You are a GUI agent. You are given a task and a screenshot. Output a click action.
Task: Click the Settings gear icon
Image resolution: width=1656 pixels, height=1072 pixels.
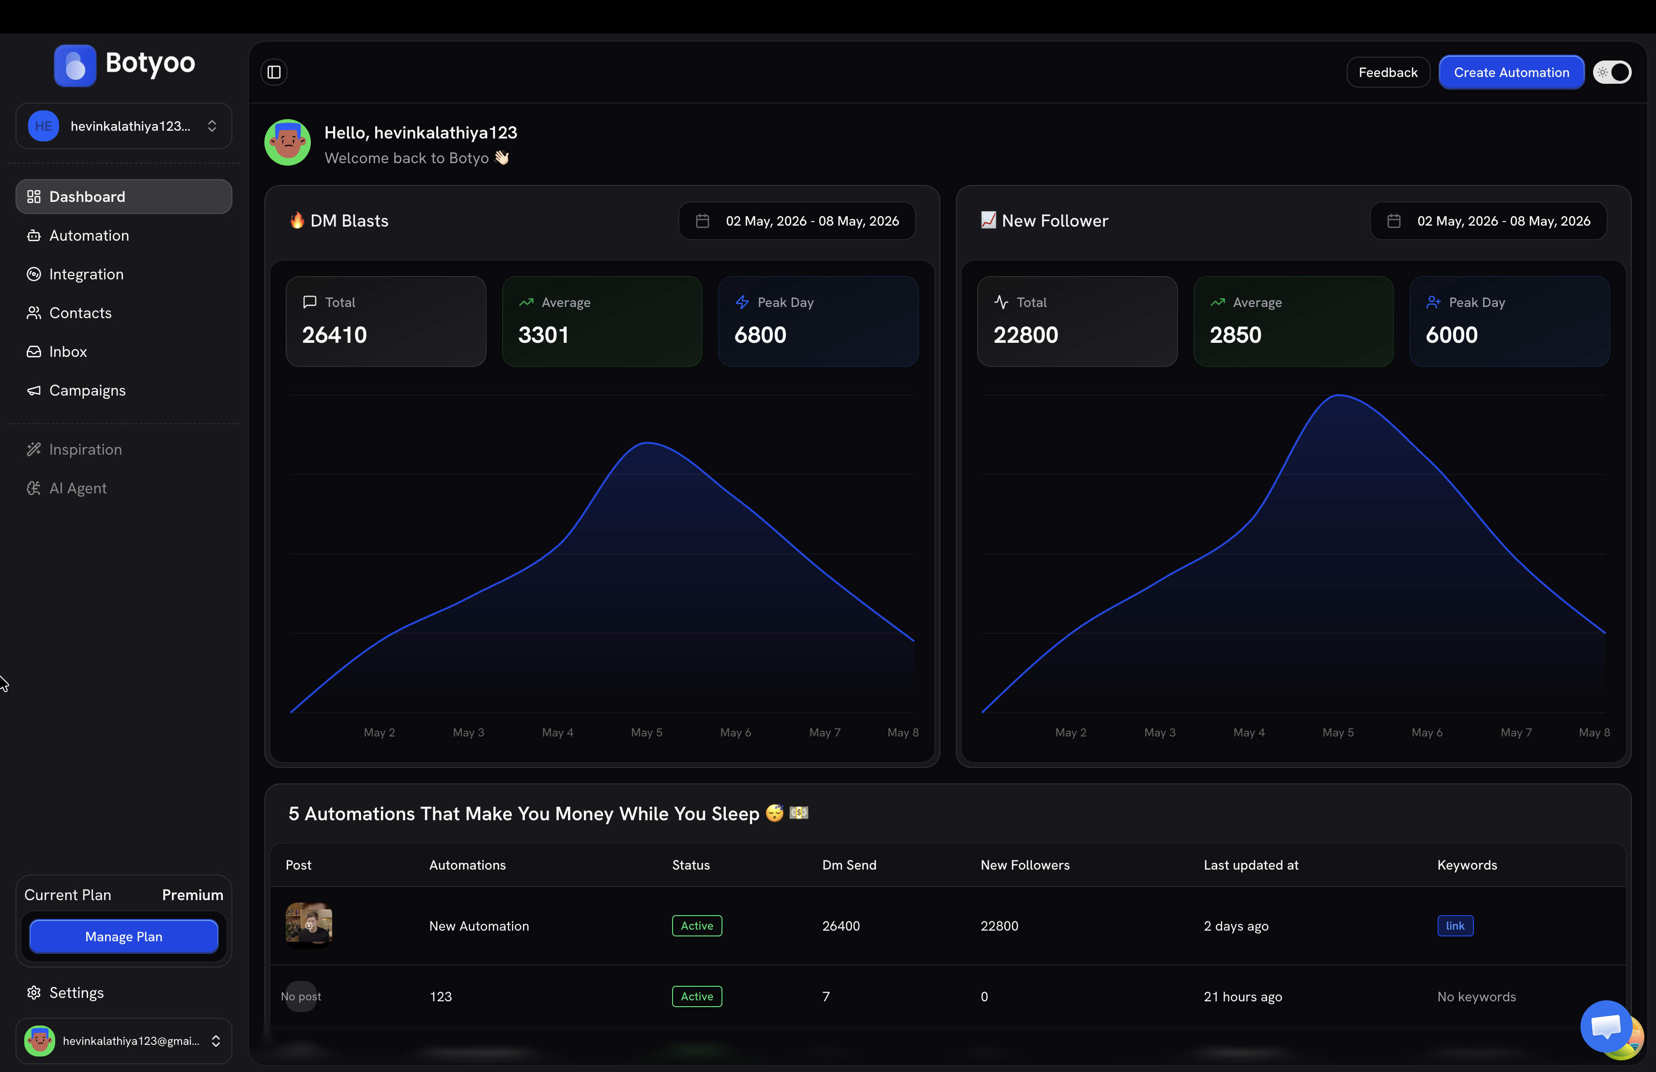tap(33, 993)
